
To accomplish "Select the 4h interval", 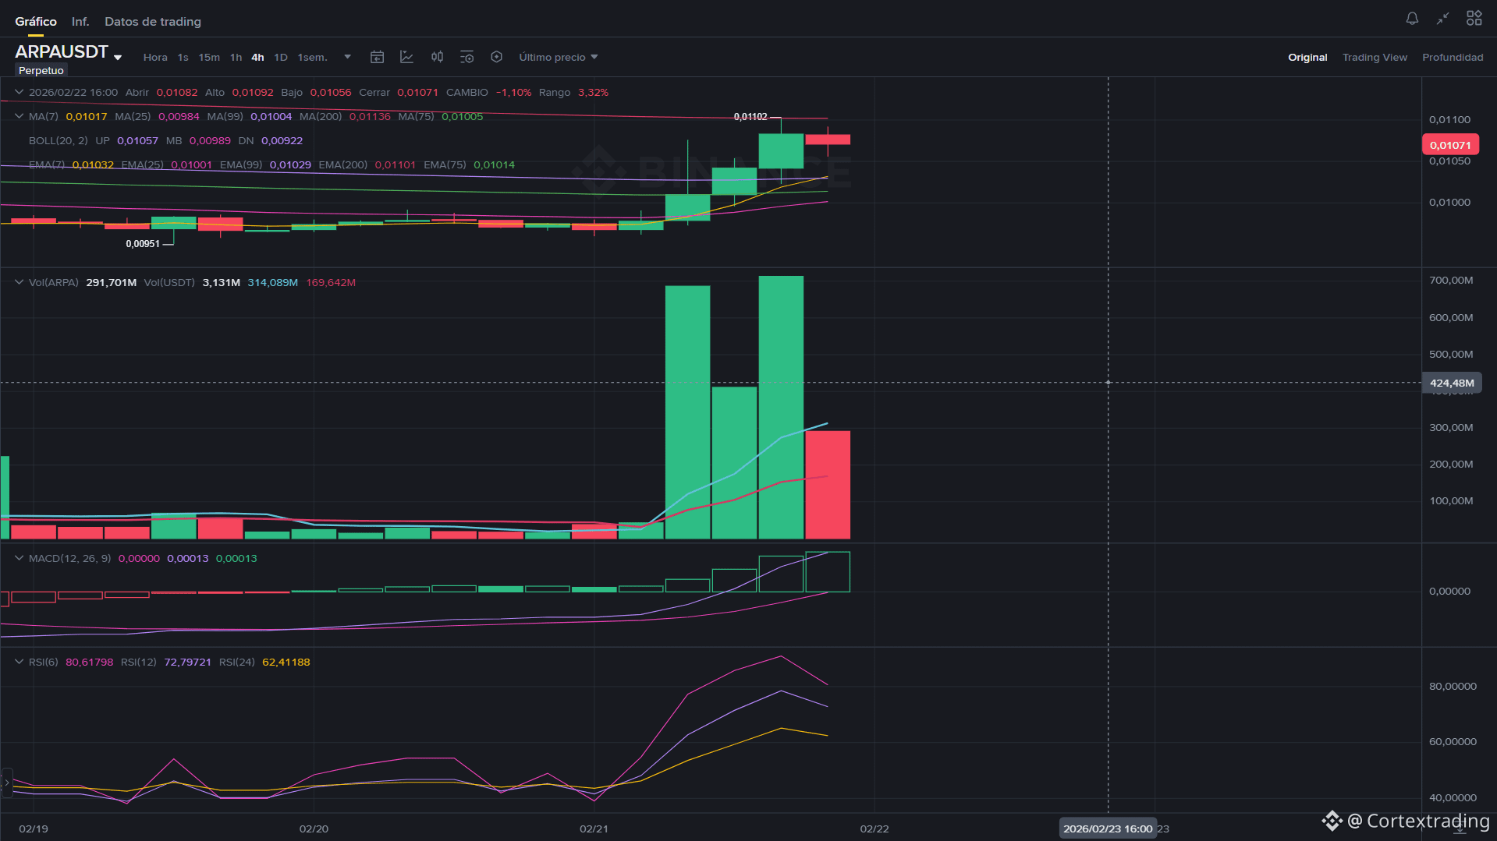I will pos(257,57).
